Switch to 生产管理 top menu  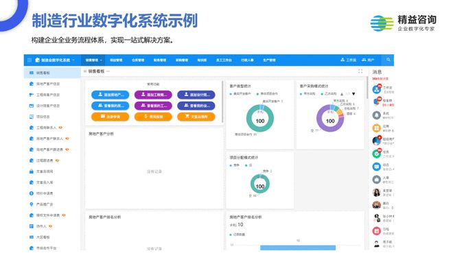(x=269, y=60)
